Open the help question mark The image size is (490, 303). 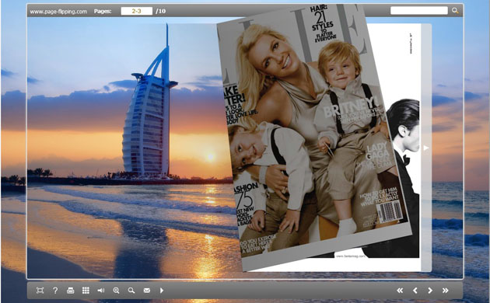tap(55, 291)
